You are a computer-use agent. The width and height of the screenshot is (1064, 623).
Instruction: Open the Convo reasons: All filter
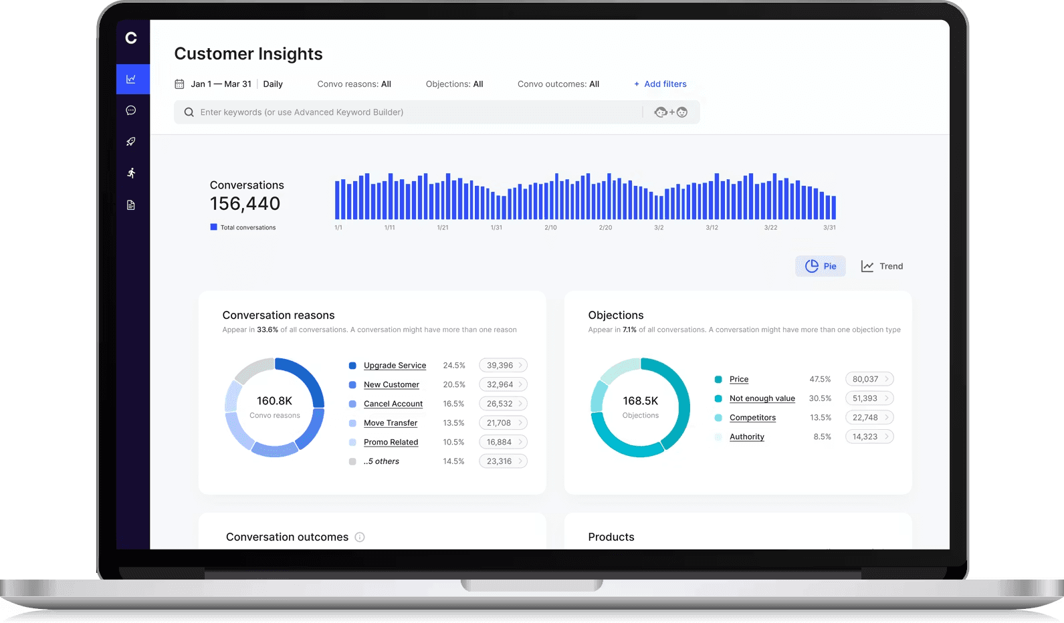pos(354,84)
